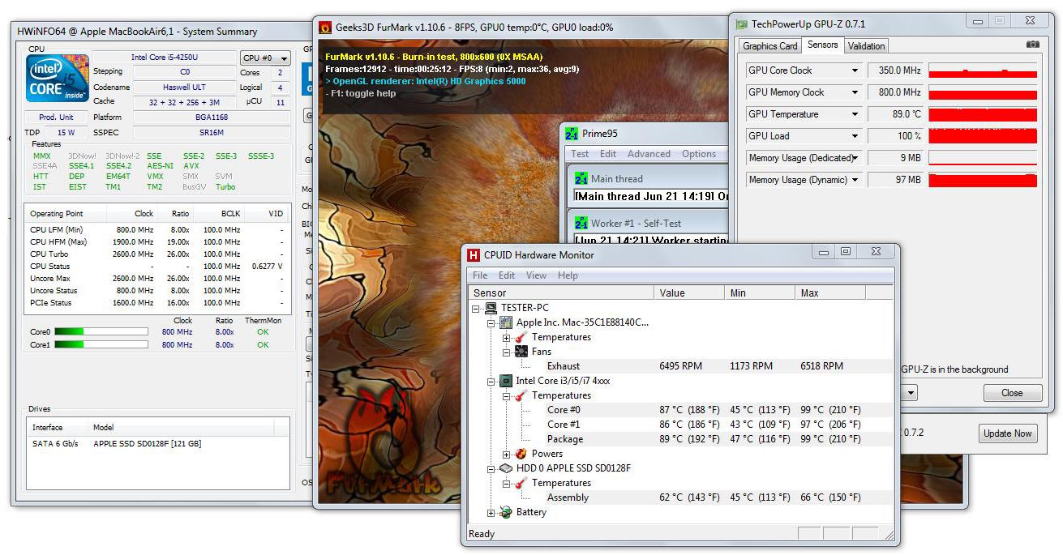Collapse the TESTER-PC tree node
The image size is (1063, 555).
click(x=476, y=309)
